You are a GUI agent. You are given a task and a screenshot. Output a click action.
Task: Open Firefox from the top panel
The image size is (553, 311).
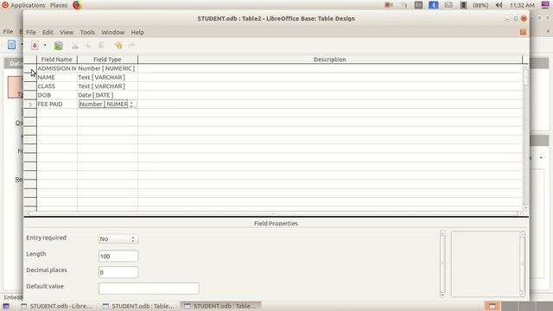coord(77,5)
